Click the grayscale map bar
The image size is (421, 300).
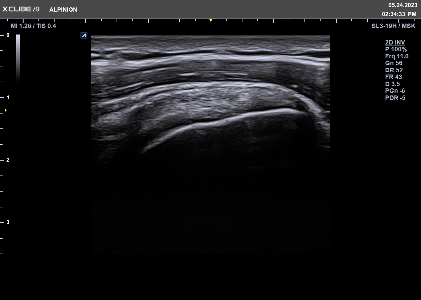[18, 57]
